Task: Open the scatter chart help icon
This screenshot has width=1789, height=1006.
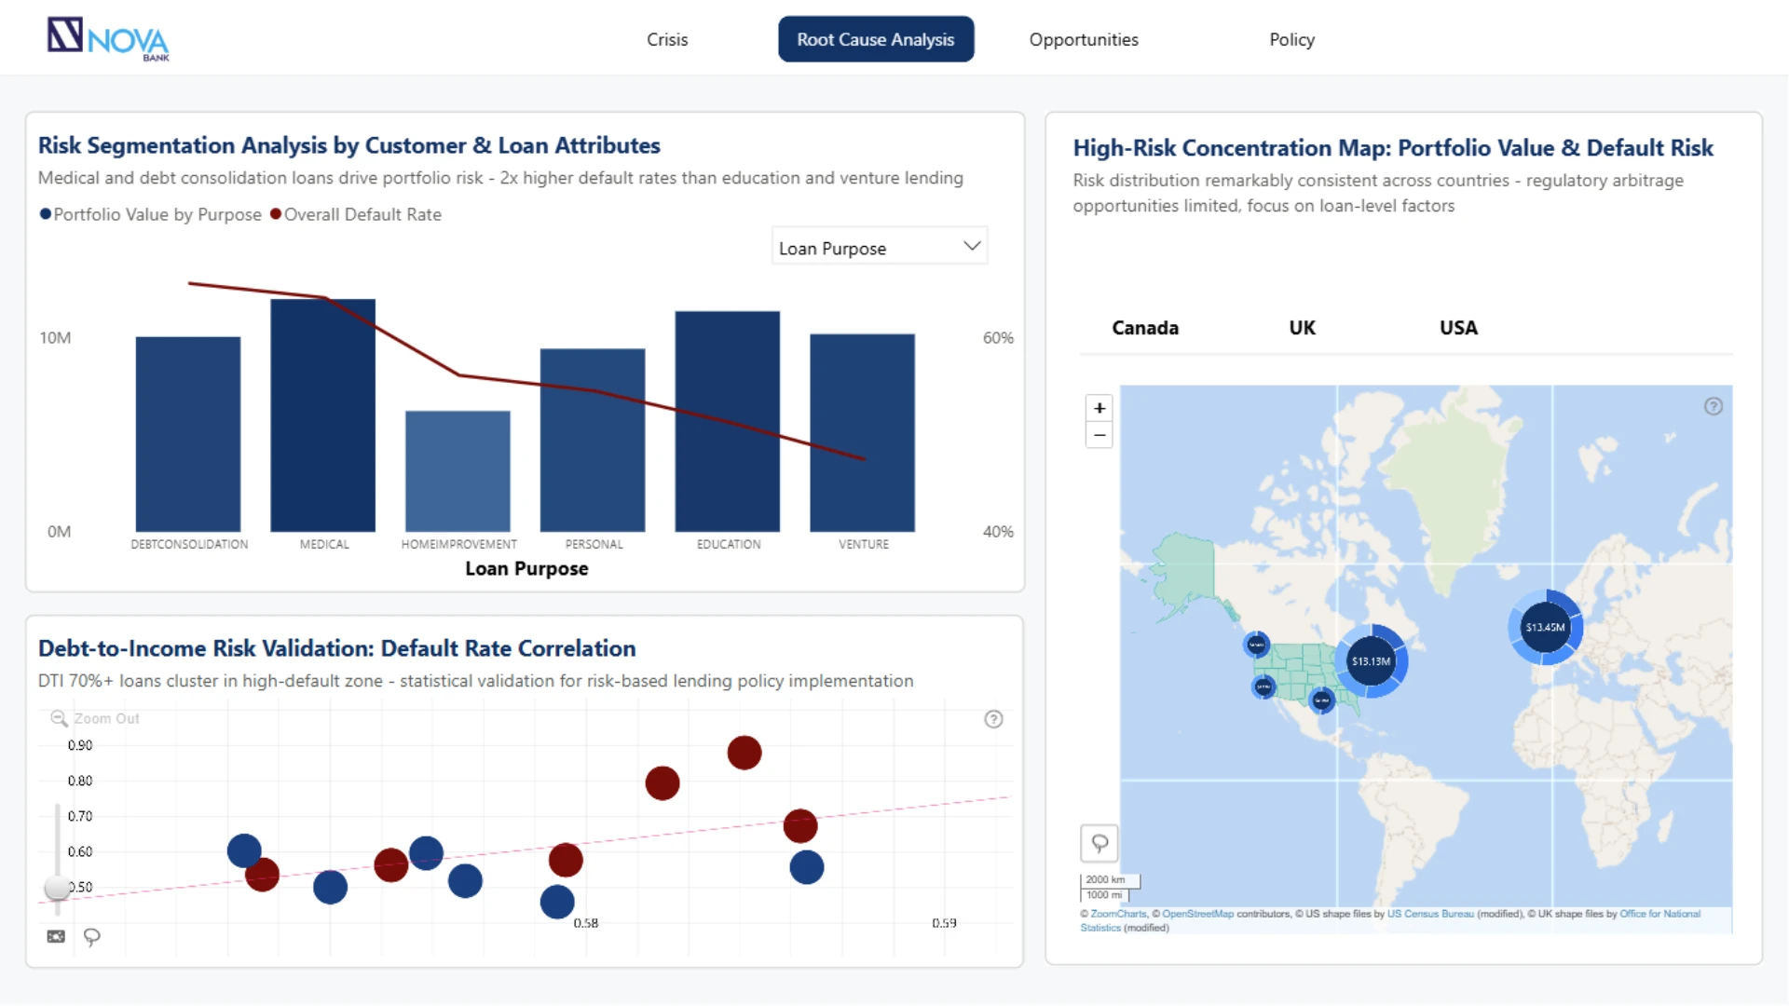Action: point(993,719)
